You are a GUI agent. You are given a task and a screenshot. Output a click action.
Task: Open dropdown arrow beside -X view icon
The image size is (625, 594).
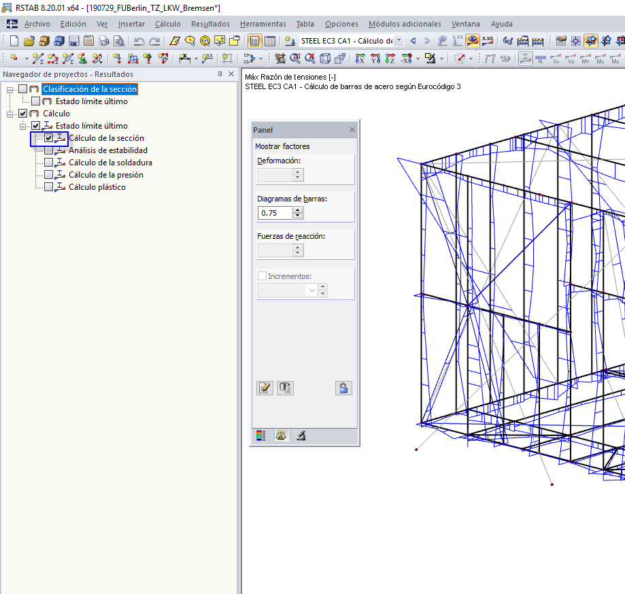coord(418,59)
